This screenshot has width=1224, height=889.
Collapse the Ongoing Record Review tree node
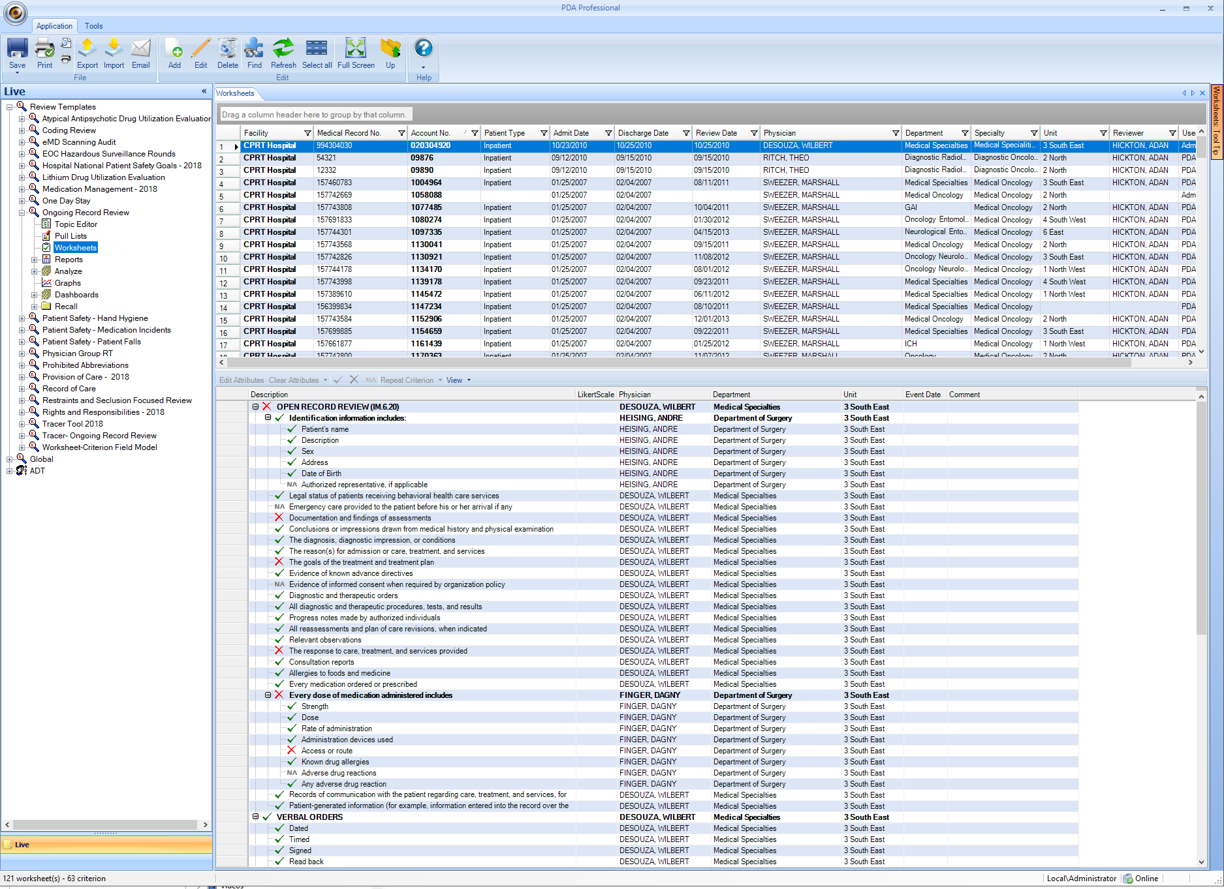(x=22, y=213)
